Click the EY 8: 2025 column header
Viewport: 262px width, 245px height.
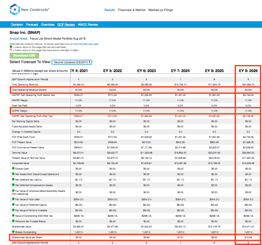click(214, 71)
